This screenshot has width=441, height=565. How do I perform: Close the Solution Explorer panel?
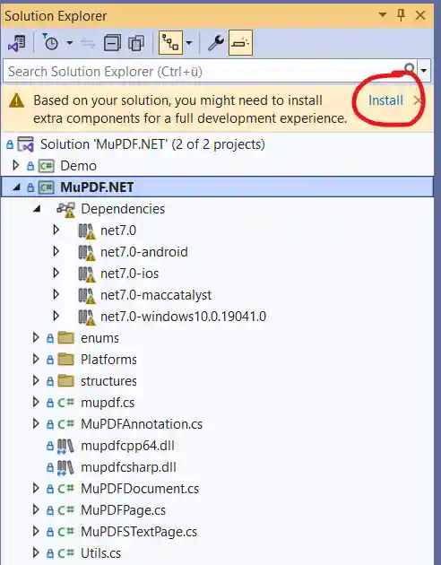(420, 15)
